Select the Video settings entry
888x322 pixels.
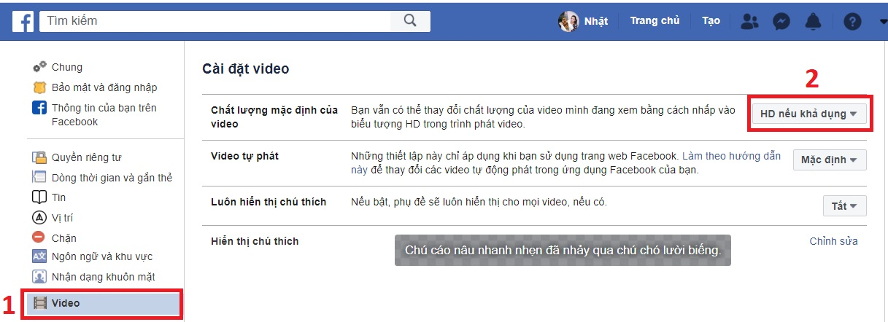tap(104, 303)
